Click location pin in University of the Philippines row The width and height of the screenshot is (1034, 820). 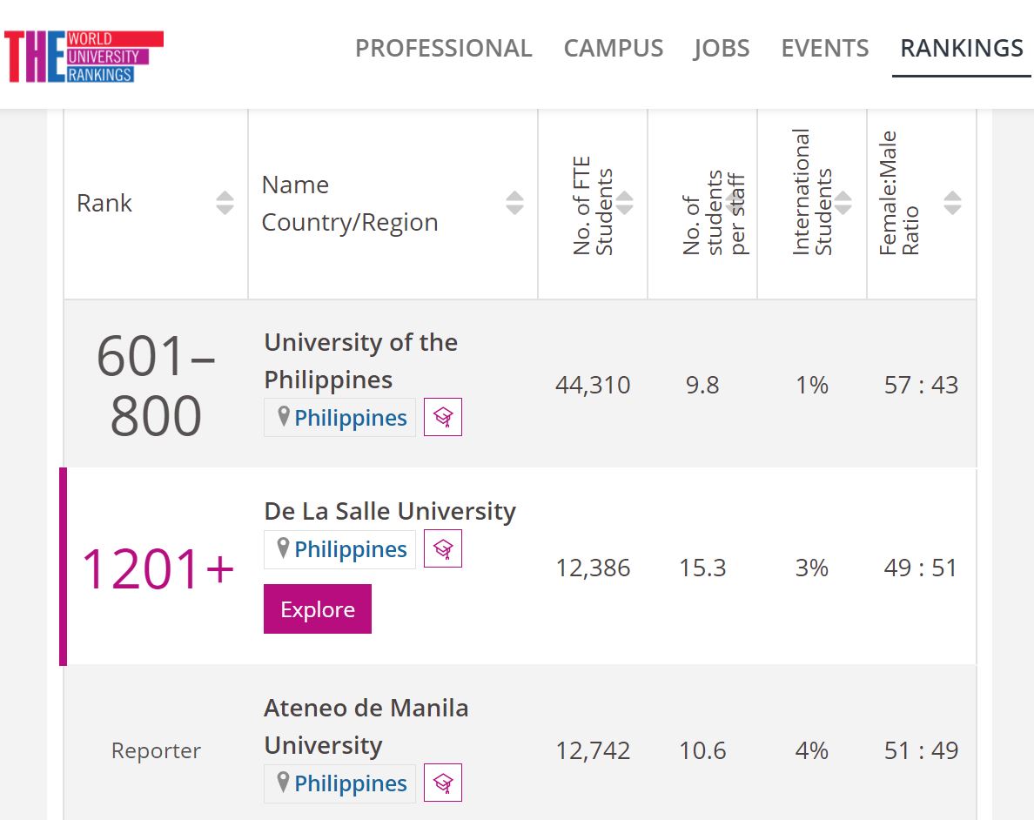[284, 417]
